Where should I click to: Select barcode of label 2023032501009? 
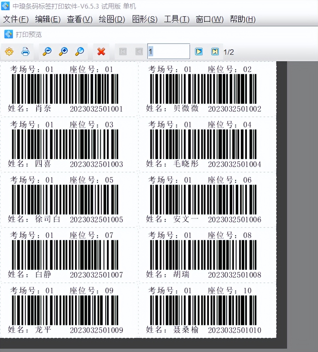pos(65,310)
